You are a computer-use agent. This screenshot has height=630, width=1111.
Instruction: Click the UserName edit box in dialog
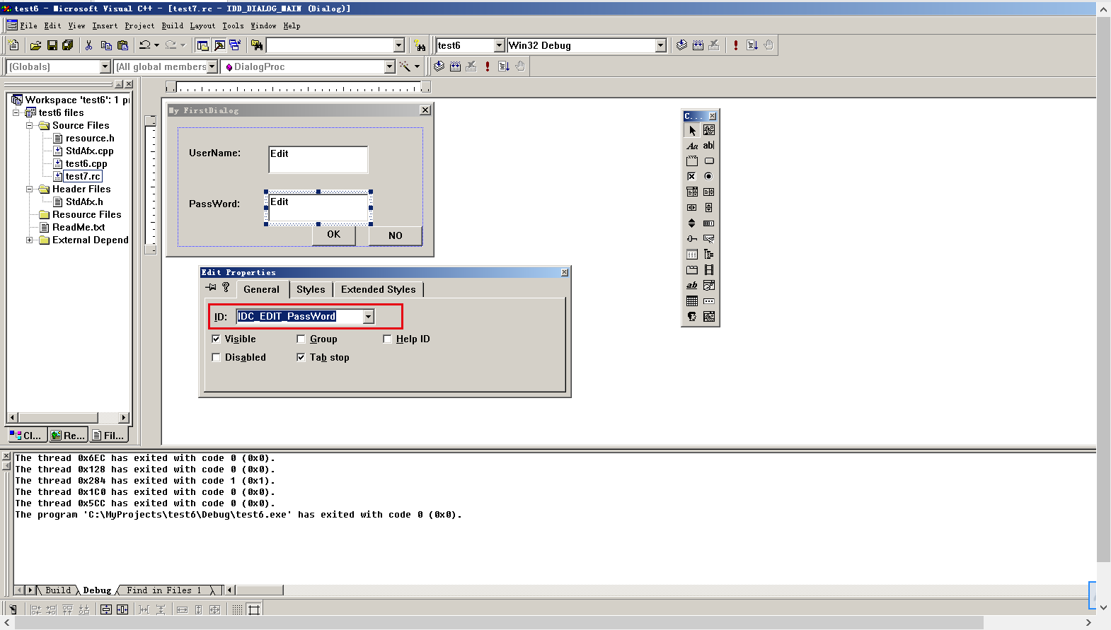318,159
